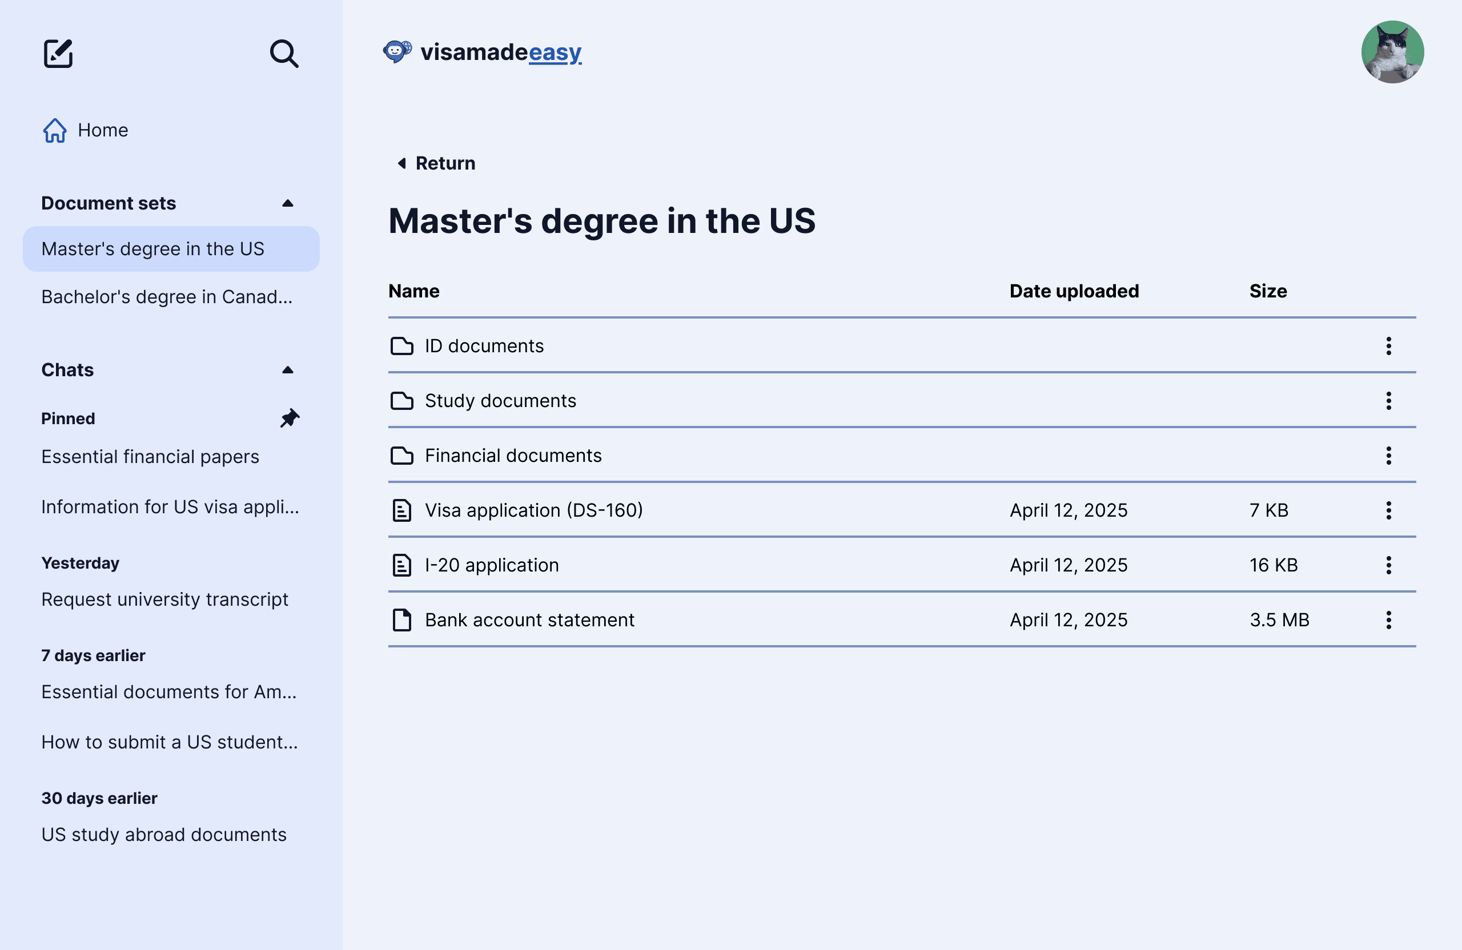Click the pin icon beside Pinned
1462x950 pixels.
click(290, 418)
